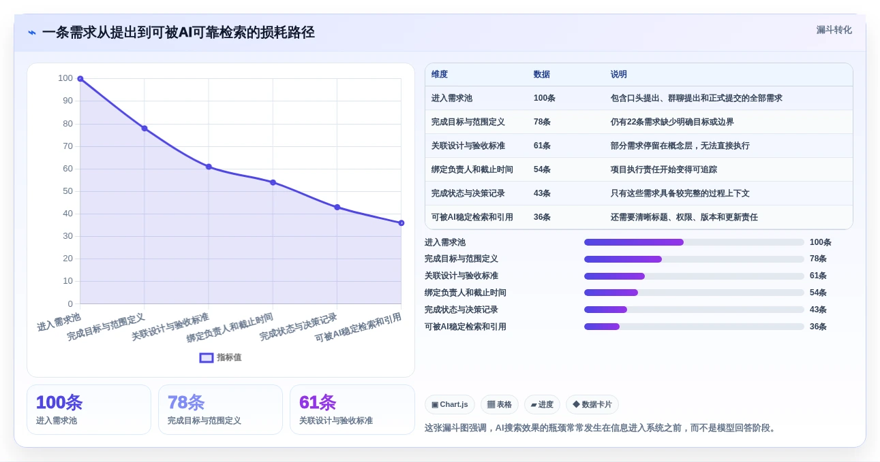Click the 完成目标与范围定义 progress bar
The height and width of the screenshot is (462, 880).
694,259
